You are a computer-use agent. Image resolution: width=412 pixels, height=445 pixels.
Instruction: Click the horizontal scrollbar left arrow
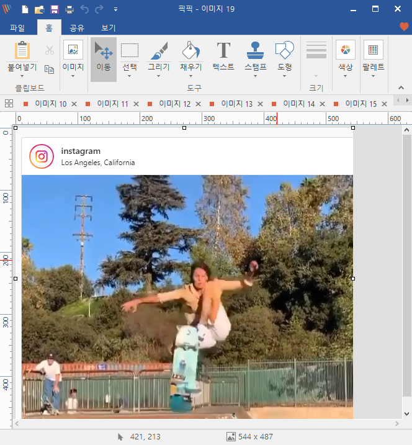17,424
